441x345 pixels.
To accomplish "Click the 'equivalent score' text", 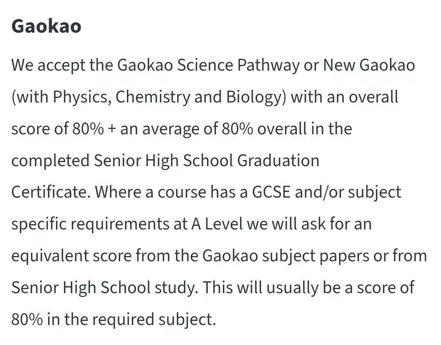I will point(71,256).
